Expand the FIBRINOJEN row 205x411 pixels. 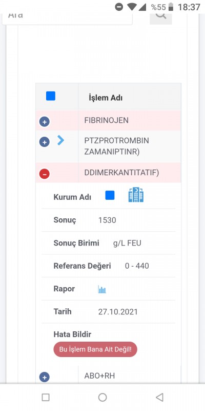pos(45,122)
